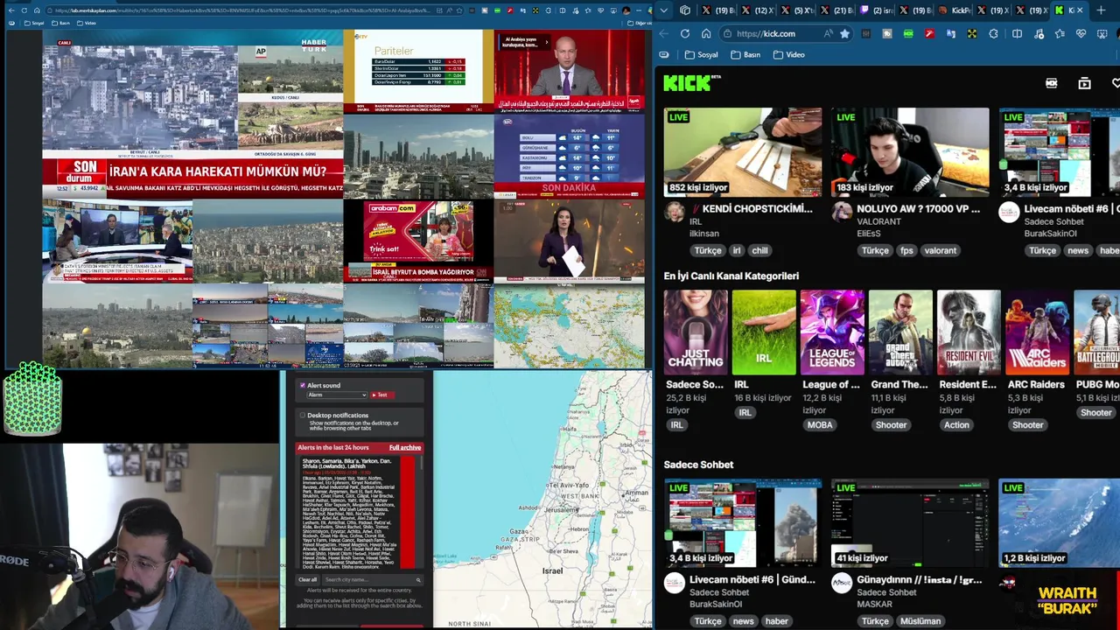Click the valorant tag under NOLUYO AW stream
This screenshot has width=1120, height=630.
941,250
